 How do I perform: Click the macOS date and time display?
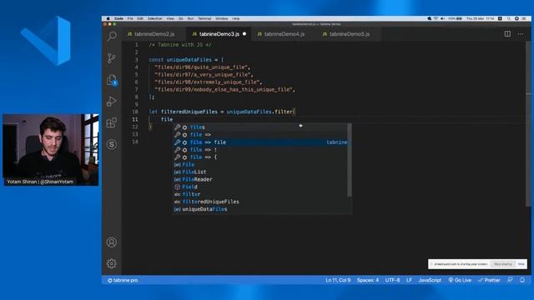coord(481,18)
